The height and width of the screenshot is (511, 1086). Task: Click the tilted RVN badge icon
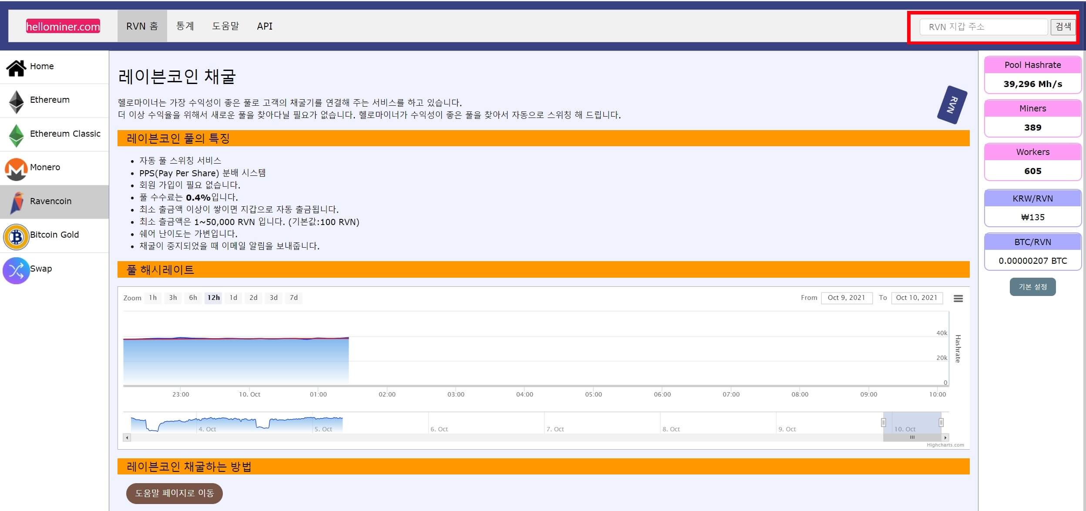952,105
